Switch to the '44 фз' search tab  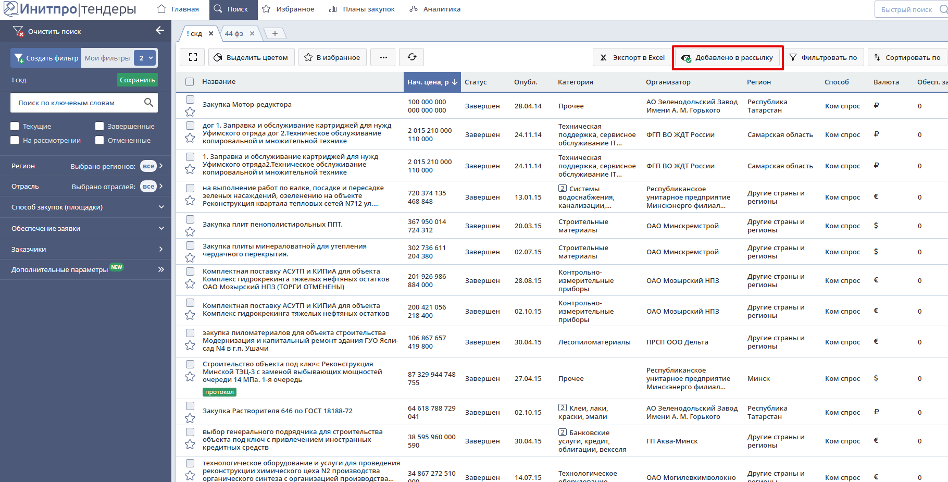(x=234, y=33)
